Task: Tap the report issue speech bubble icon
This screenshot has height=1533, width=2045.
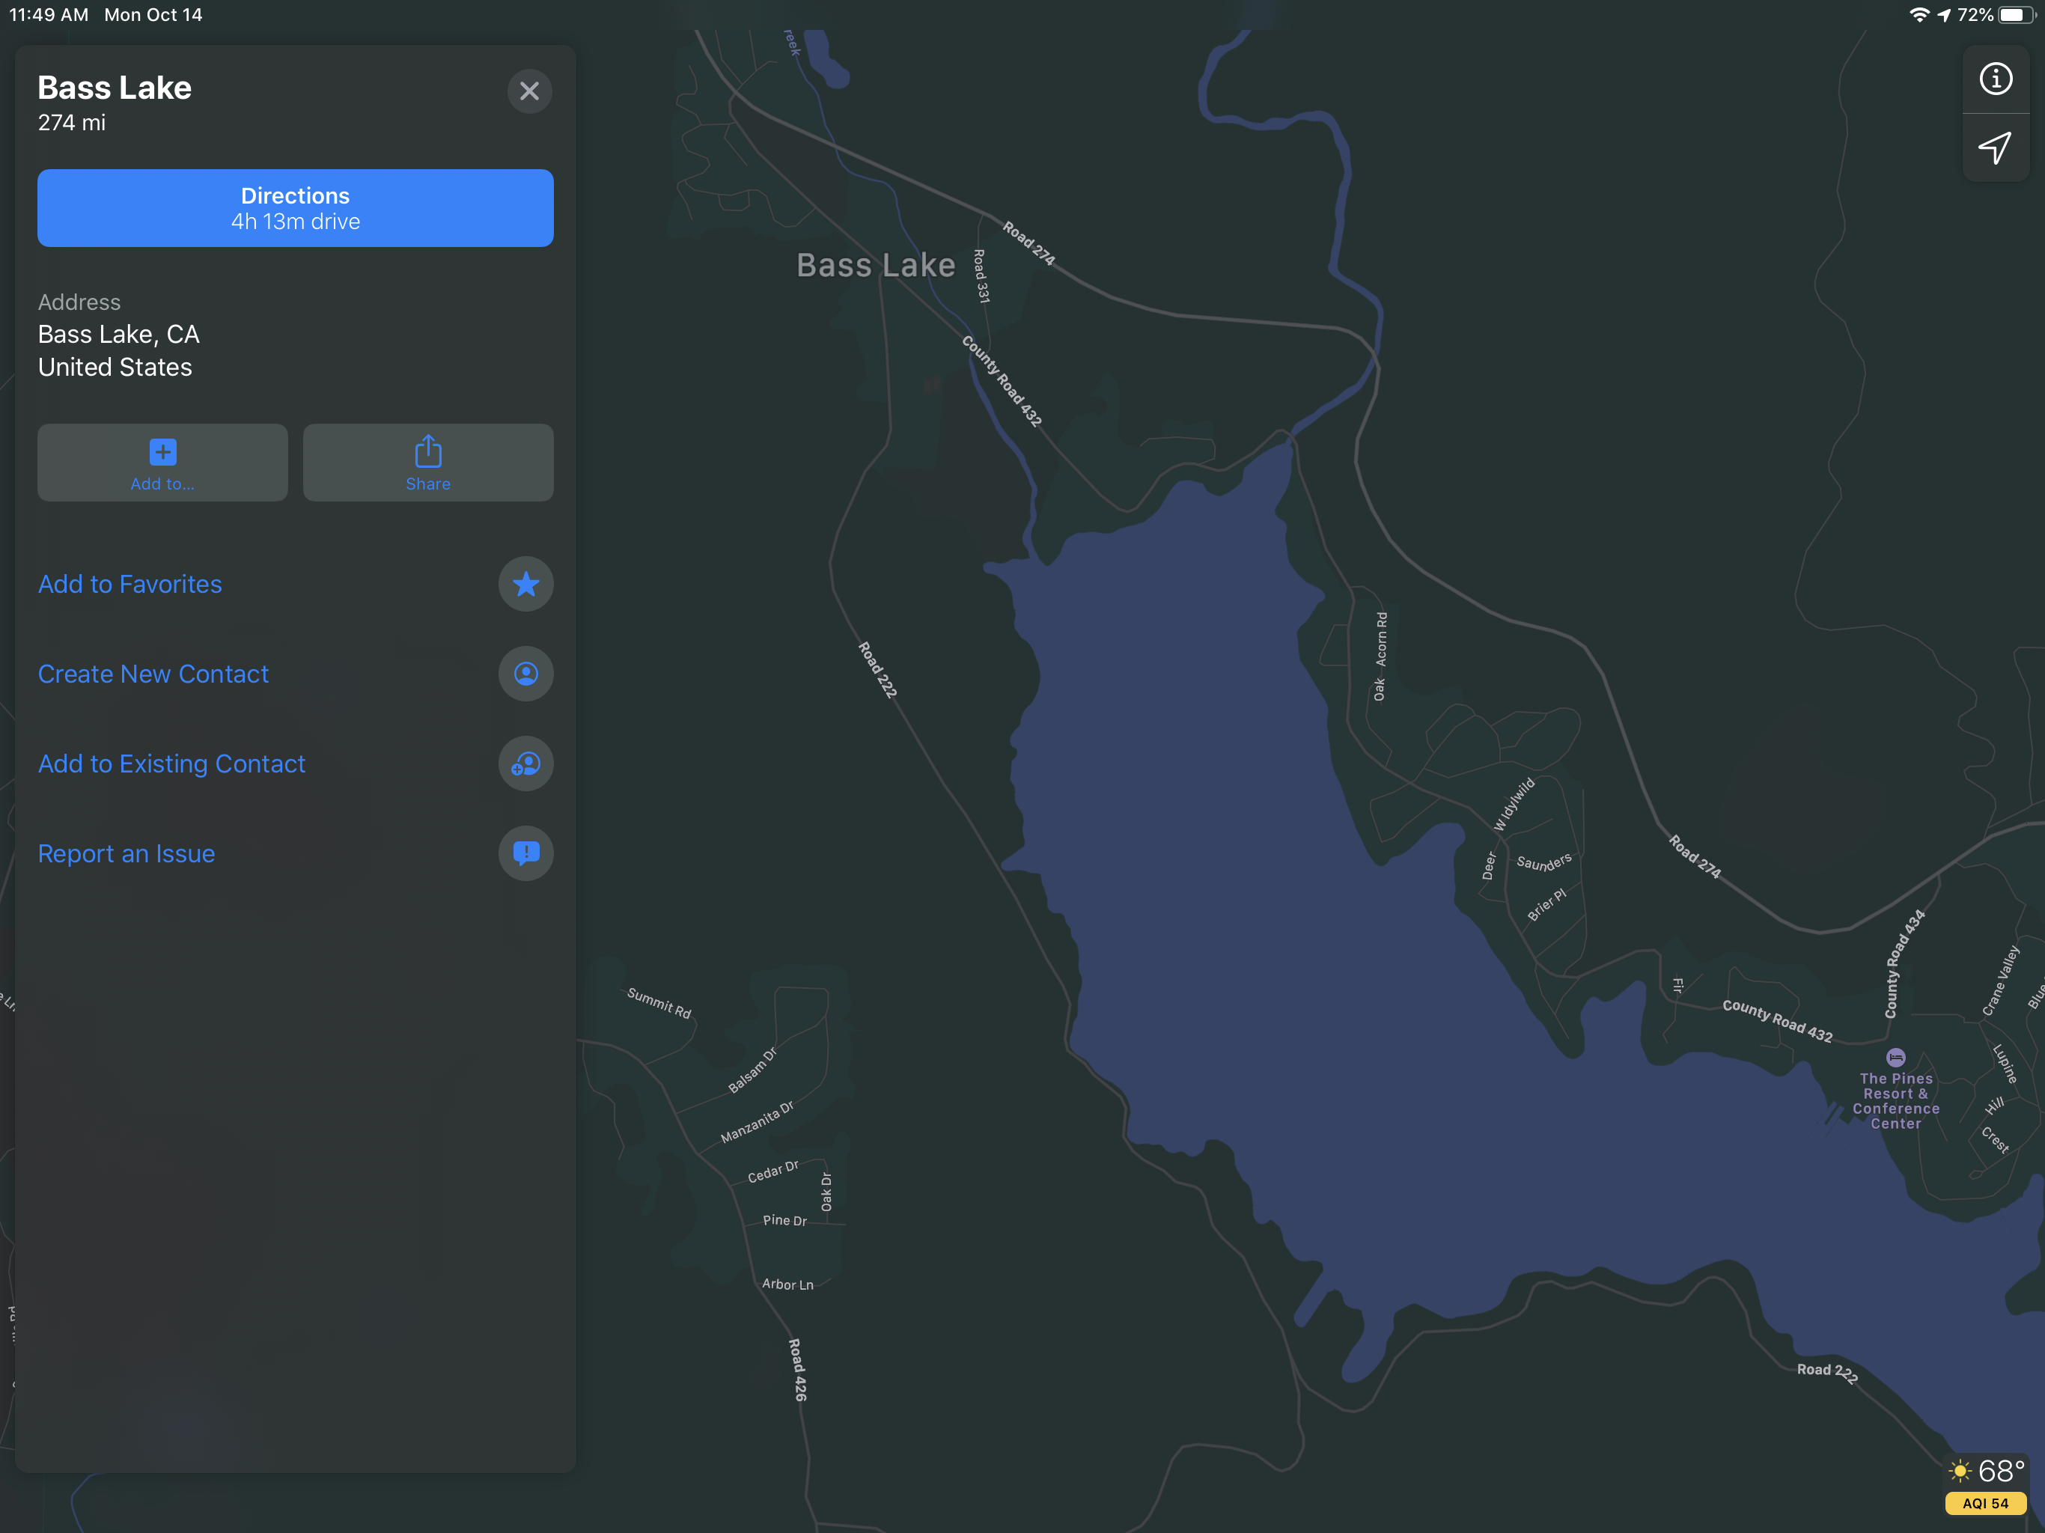Action: click(x=525, y=853)
